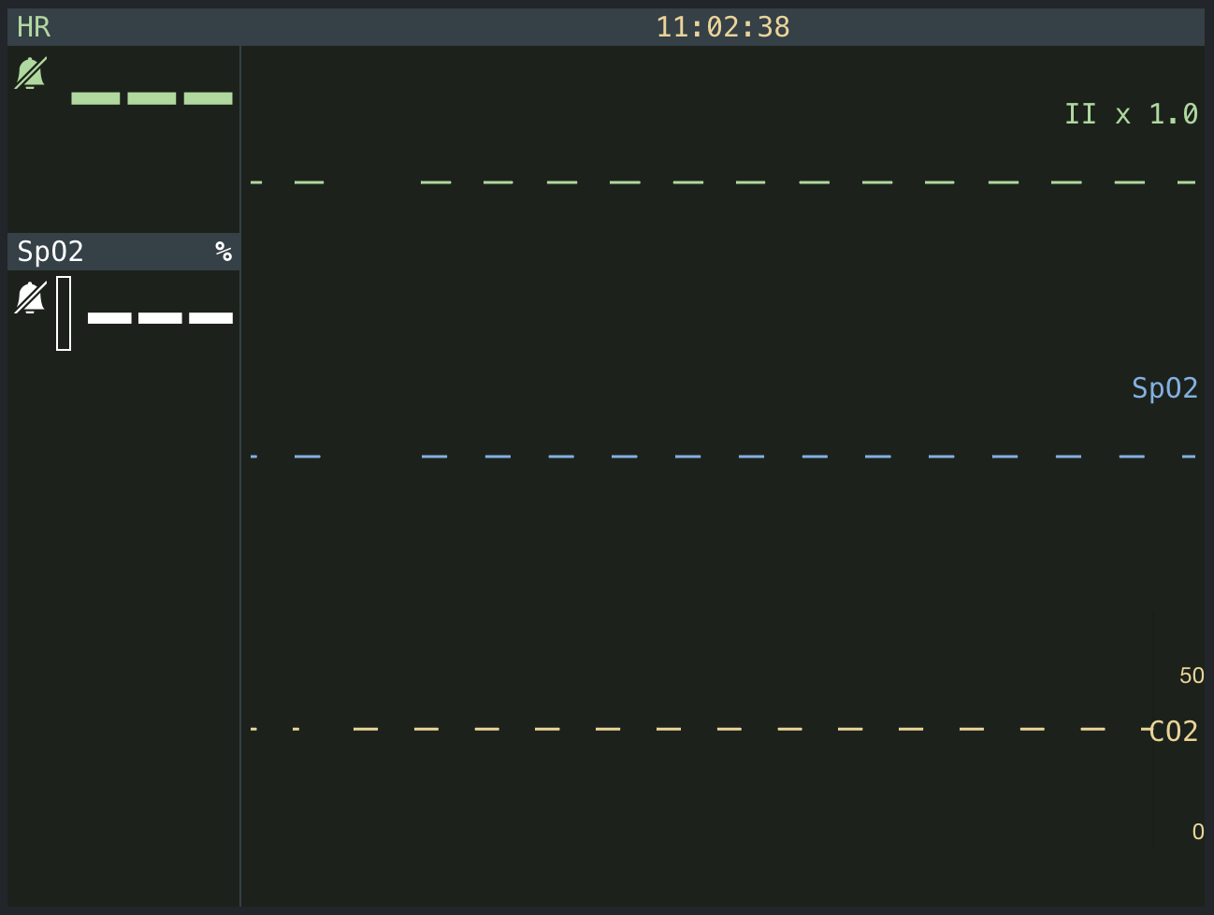Select the blue SpO2 waveform label
This screenshot has width=1214, height=915.
pyautogui.click(x=1163, y=388)
